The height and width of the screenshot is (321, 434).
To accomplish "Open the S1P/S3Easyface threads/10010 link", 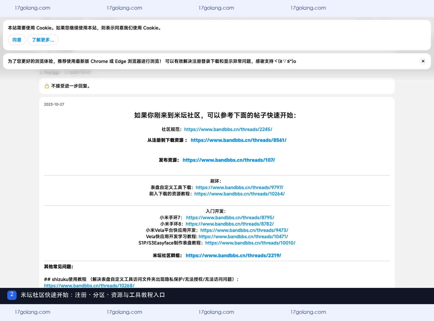I will pos(250,243).
